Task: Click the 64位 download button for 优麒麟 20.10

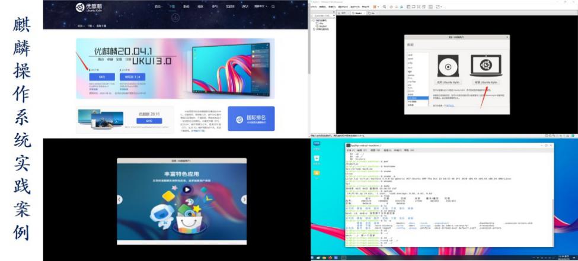Action: 149,121
